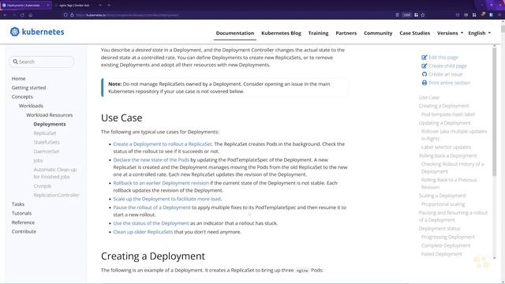Select Concepts in the left sidebar

click(22, 96)
